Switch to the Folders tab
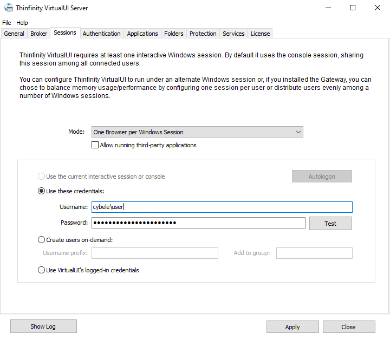The image size is (390, 340). coord(174,34)
